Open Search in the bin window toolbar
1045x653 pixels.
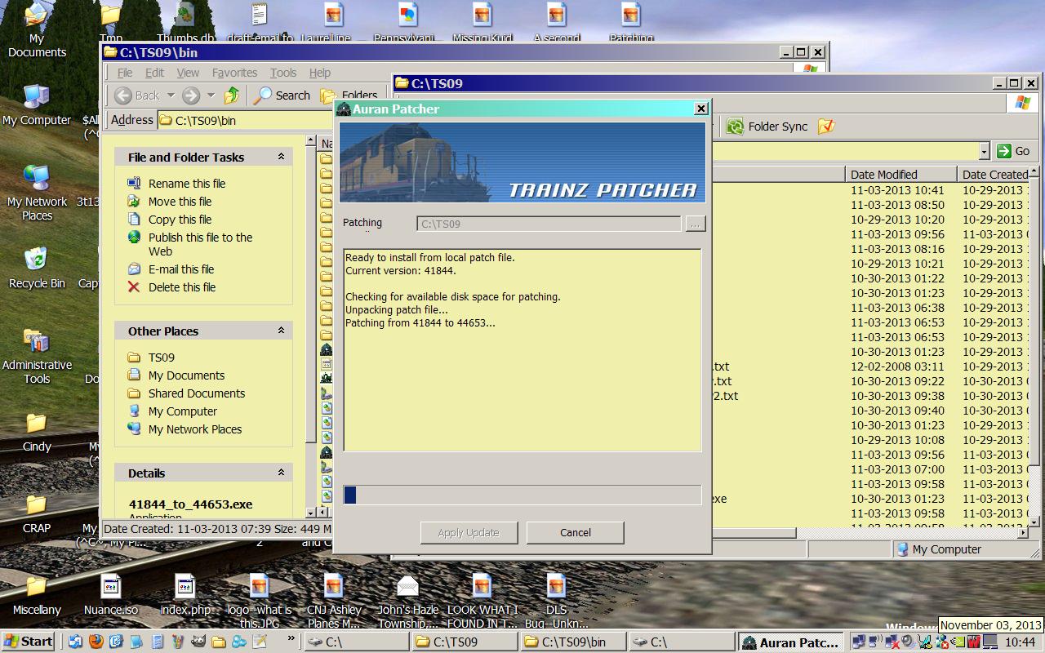click(282, 96)
